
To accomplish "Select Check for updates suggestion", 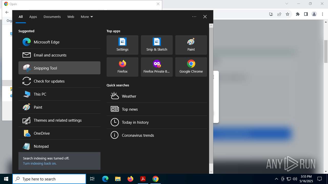I will (x=59, y=81).
